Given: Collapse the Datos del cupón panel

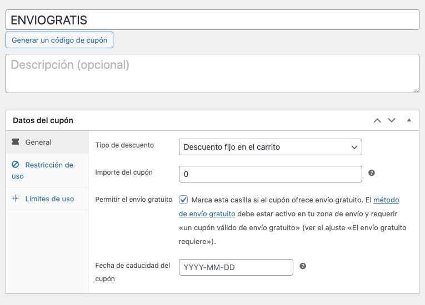Looking at the screenshot, I should click(409, 120).
